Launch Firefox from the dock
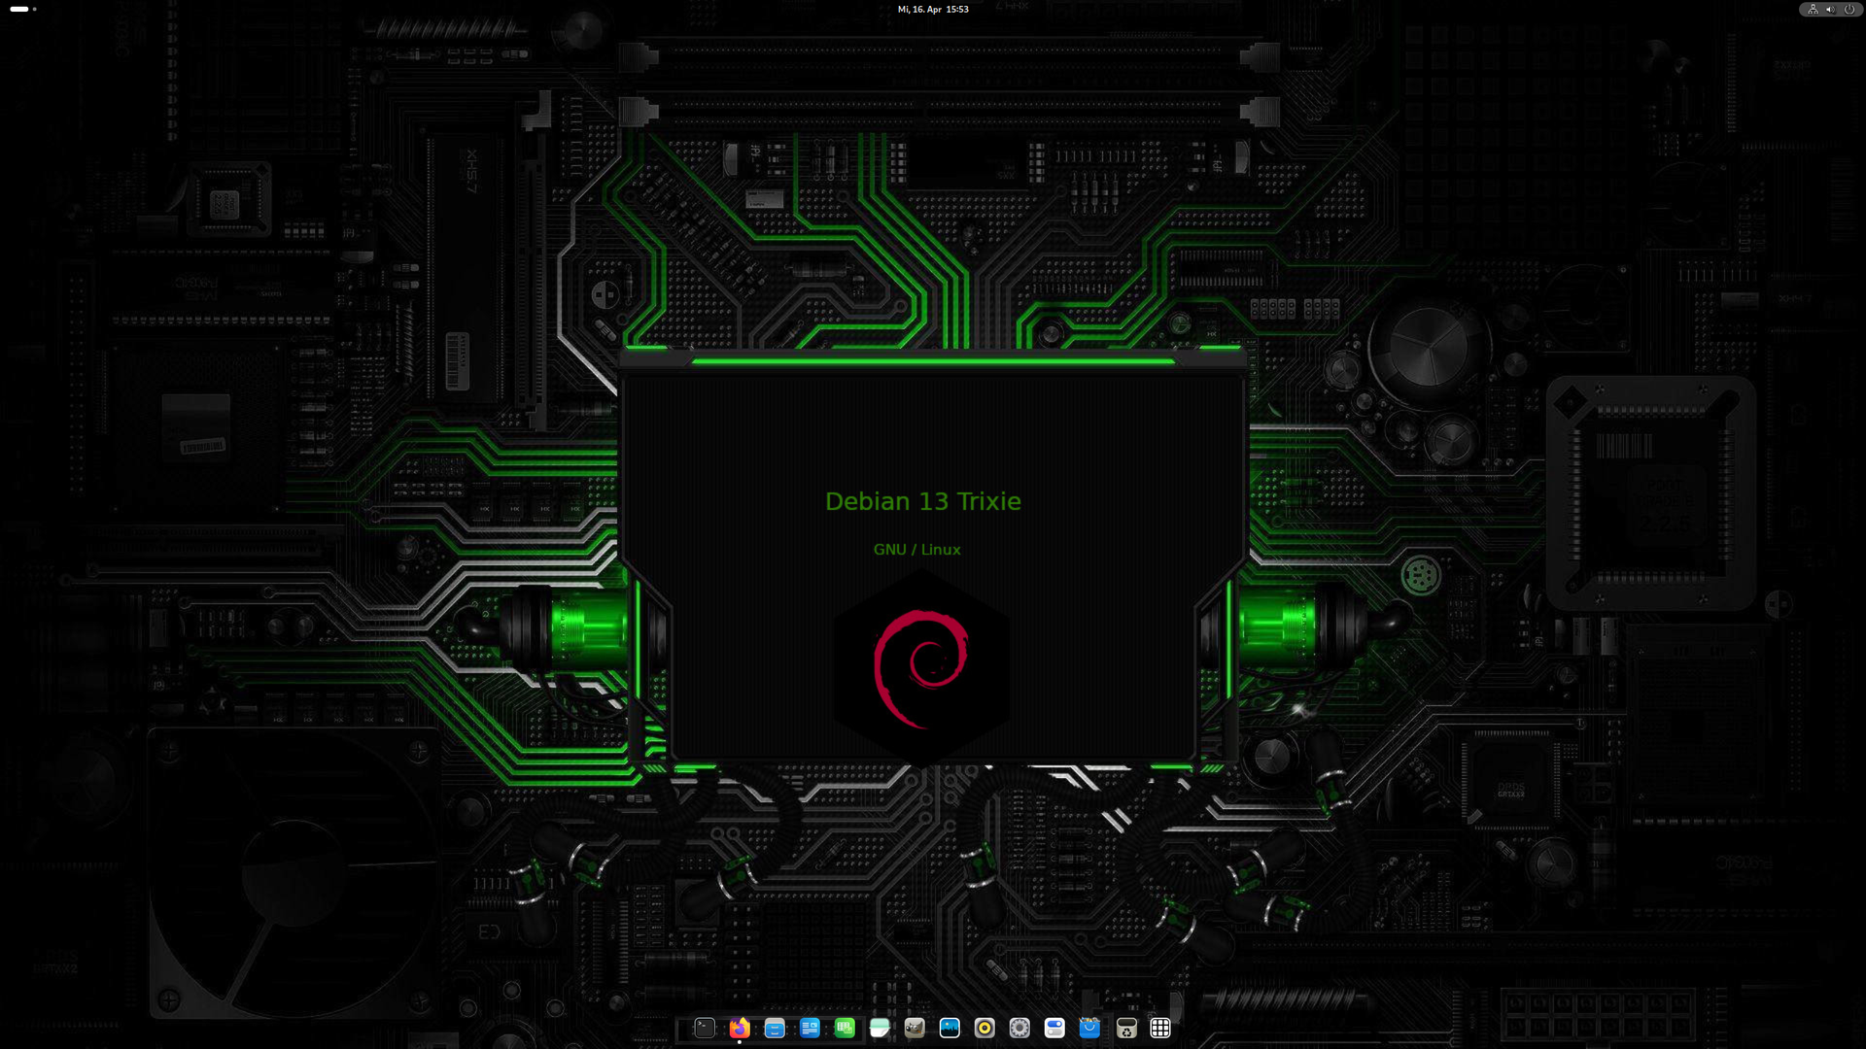The image size is (1866, 1049). pos(740,1028)
